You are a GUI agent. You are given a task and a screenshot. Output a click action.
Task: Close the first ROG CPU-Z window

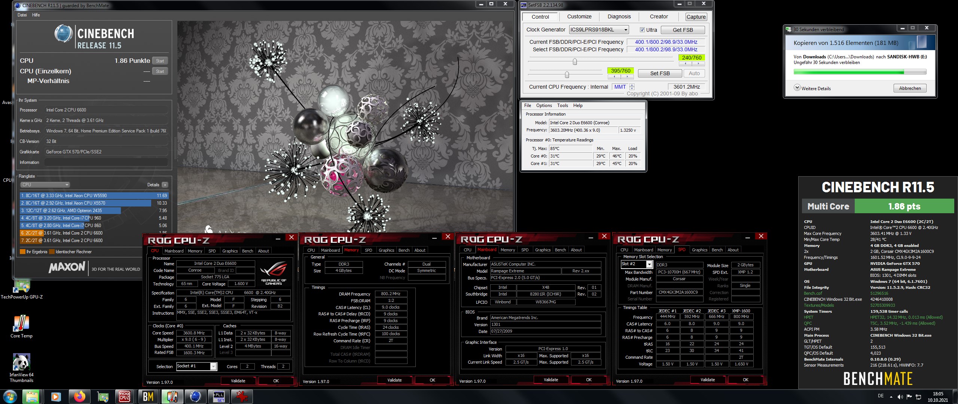[x=292, y=237]
